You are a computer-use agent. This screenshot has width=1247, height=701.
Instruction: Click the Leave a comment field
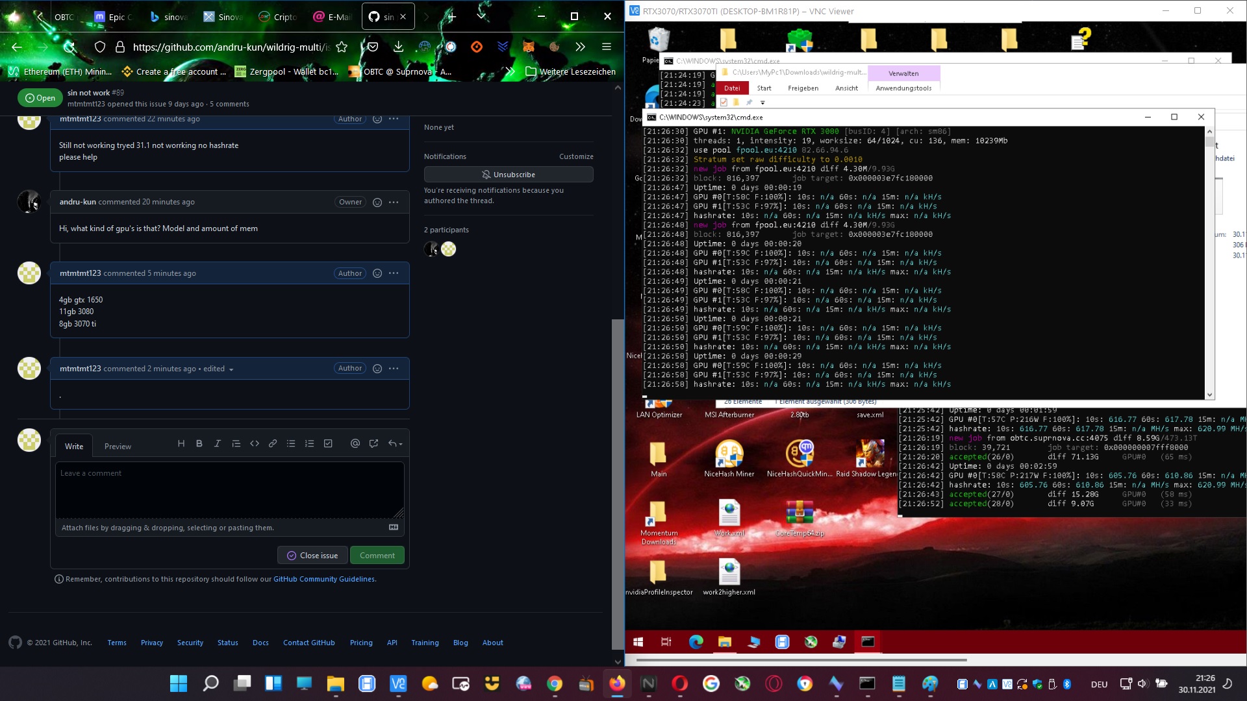(x=231, y=490)
